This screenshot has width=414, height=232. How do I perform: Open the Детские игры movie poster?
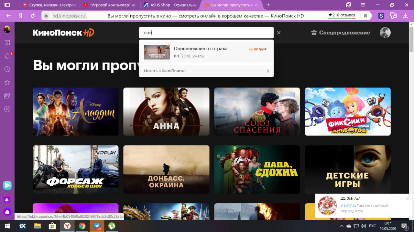click(348, 169)
